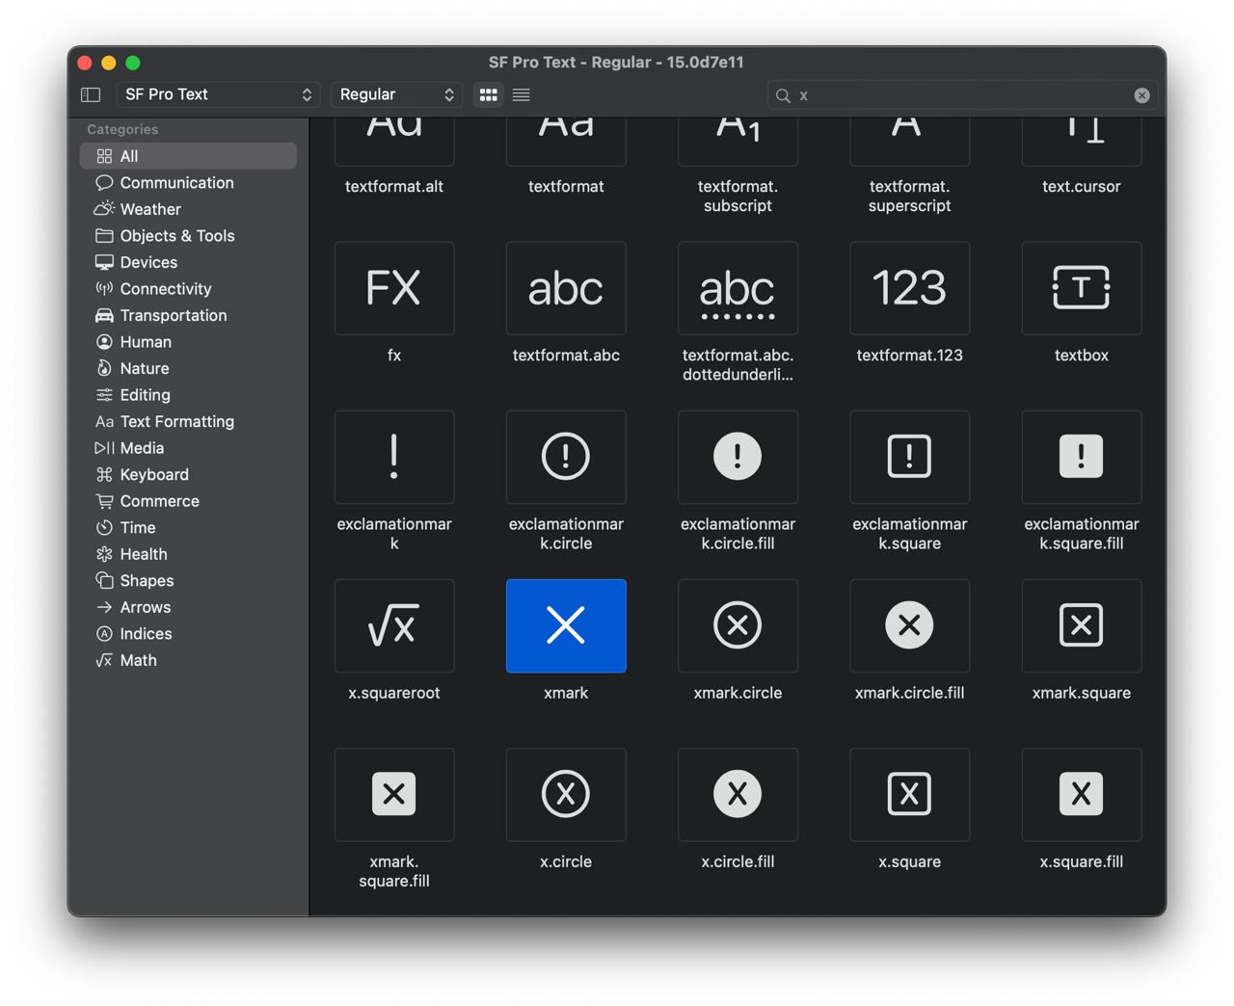Open the Arrows category
The width and height of the screenshot is (1234, 1006).
188,607
